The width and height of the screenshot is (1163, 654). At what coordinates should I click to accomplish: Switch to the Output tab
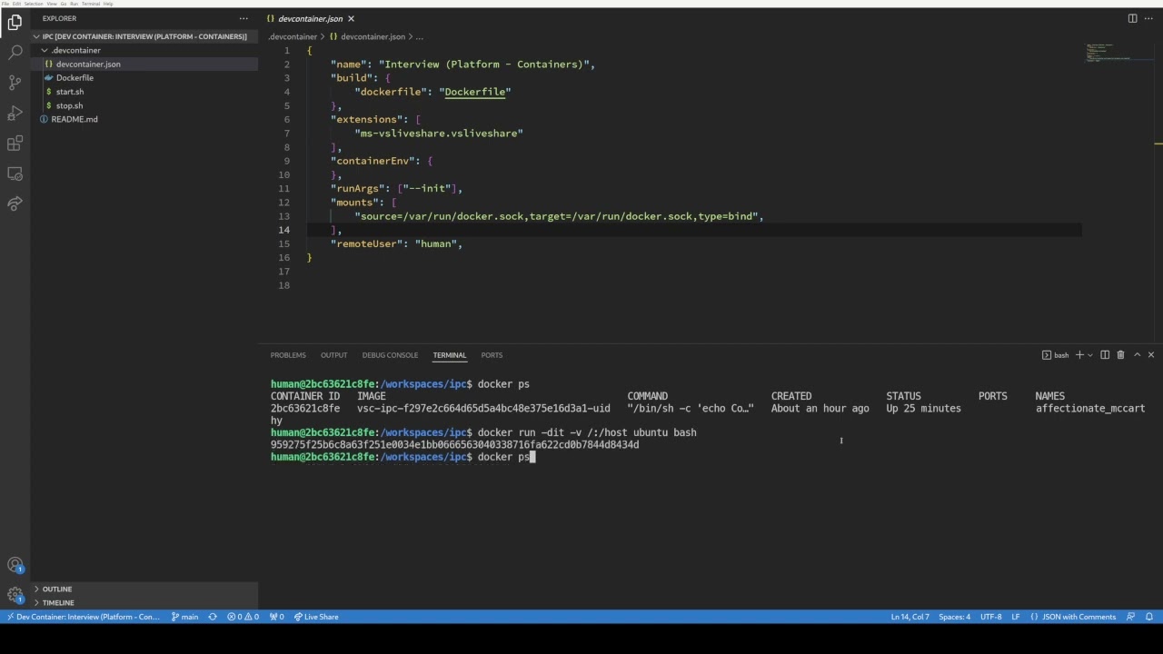click(x=333, y=355)
